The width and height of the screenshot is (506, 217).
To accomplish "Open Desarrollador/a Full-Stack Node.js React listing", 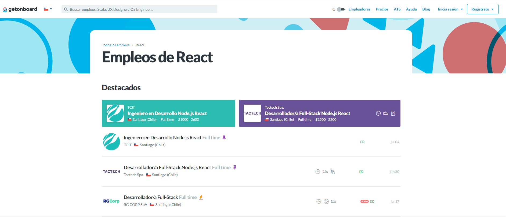I will [x=167, y=168].
